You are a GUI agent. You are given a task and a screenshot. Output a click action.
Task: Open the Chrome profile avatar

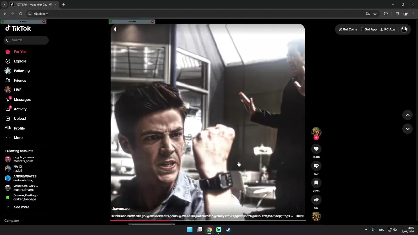pyautogui.click(x=406, y=14)
